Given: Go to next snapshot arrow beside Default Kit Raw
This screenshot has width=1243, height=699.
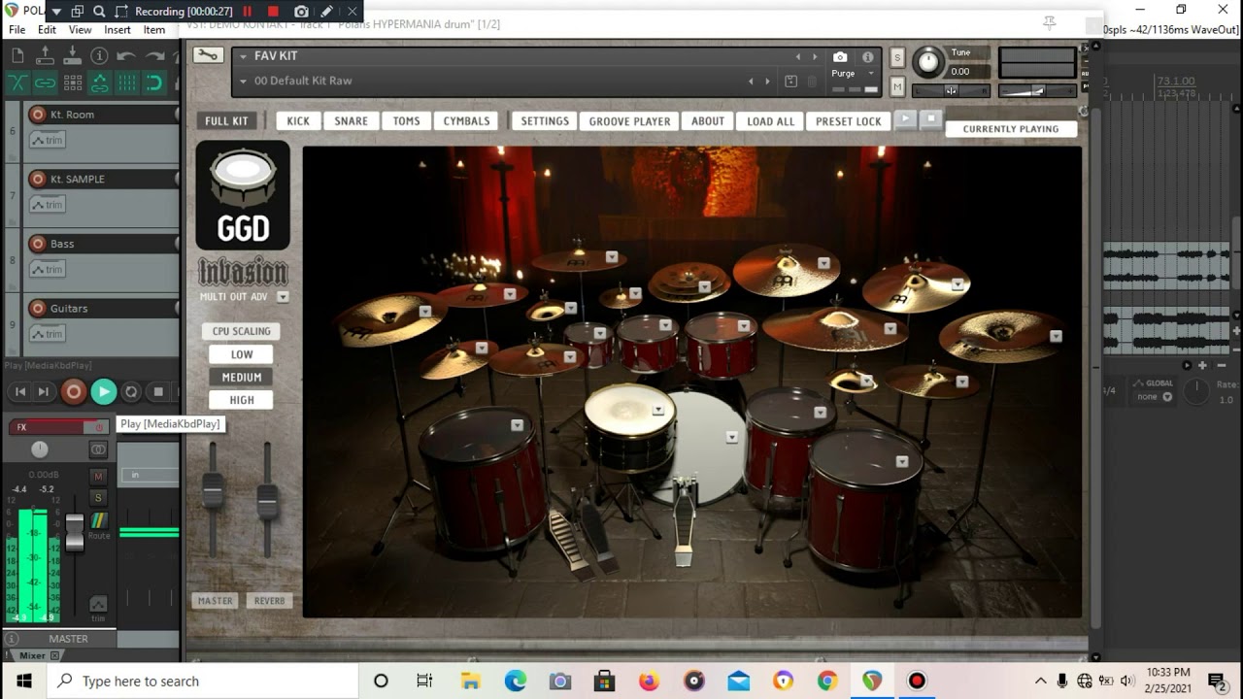Looking at the screenshot, I should point(767,82).
